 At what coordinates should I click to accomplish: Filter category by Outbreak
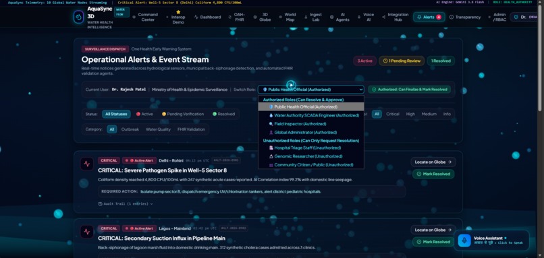tap(130, 129)
